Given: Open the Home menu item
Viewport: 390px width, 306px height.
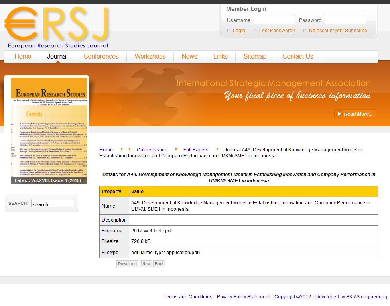Looking at the screenshot, I should [x=23, y=57].
